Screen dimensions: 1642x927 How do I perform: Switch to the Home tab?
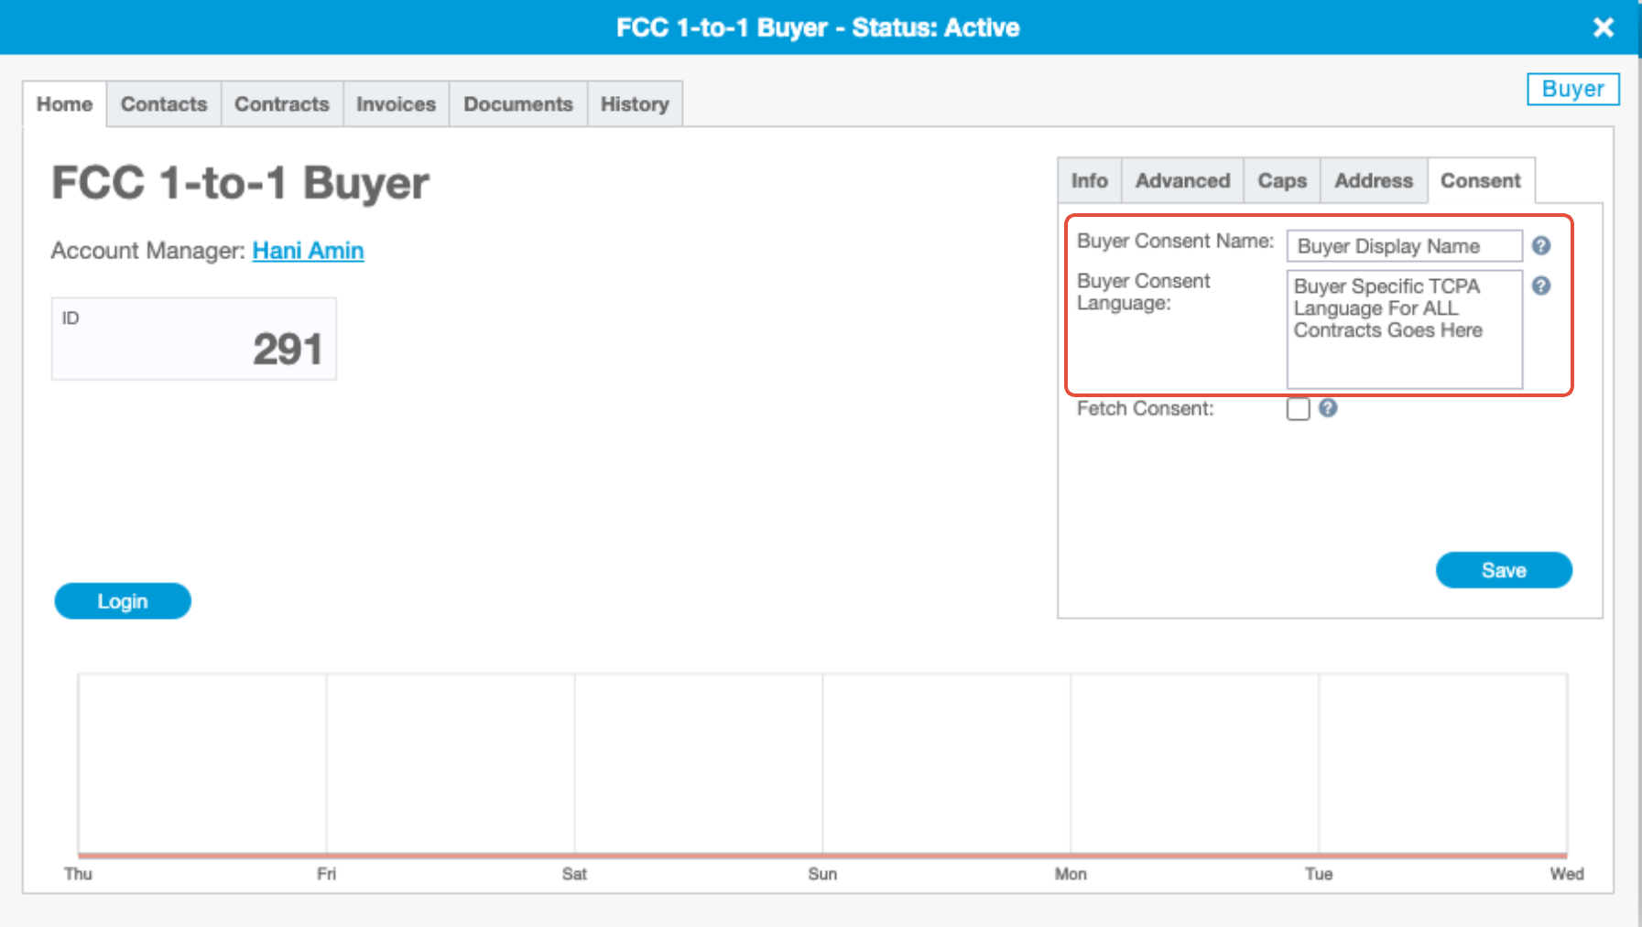click(64, 104)
